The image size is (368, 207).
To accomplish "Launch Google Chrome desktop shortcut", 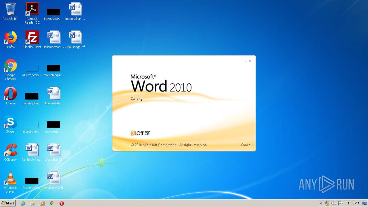I will [10, 70].
